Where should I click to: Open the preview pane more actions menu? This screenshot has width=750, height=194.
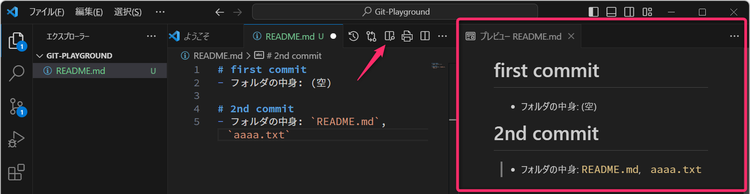click(x=734, y=36)
